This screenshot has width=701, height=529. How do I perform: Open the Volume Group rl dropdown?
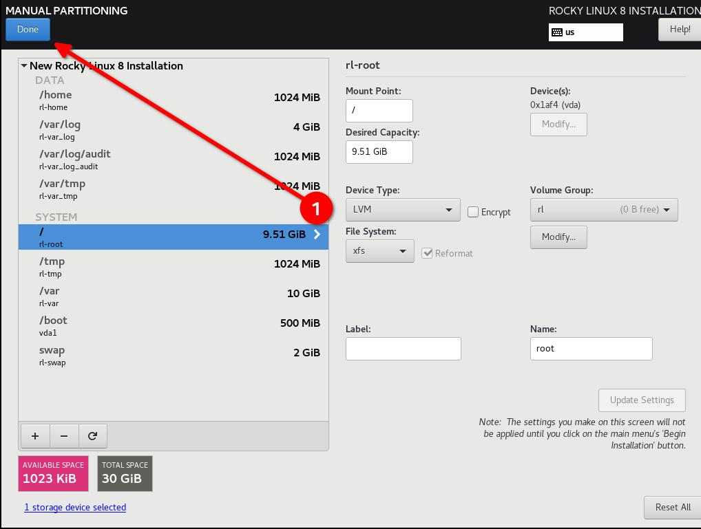[x=603, y=209]
